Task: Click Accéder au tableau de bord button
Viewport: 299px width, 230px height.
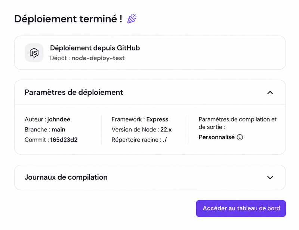Action: pyautogui.click(x=241, y=208)
